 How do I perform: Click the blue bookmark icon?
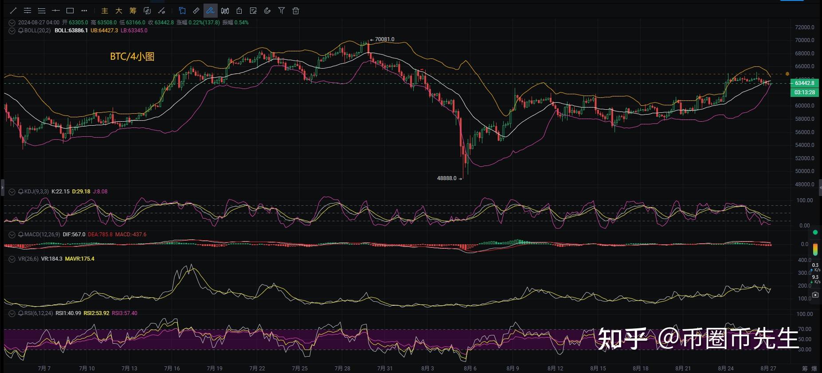(x=182, y=11)
